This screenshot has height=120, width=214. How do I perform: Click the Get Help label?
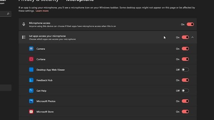(41, 91)
